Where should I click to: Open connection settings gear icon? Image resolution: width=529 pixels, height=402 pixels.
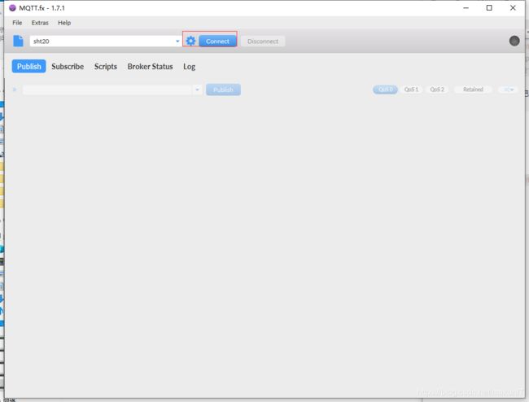(190, 41)
